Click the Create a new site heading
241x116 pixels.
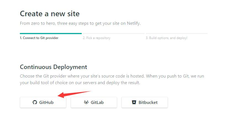pyautogui.click(x=50, y=14)
